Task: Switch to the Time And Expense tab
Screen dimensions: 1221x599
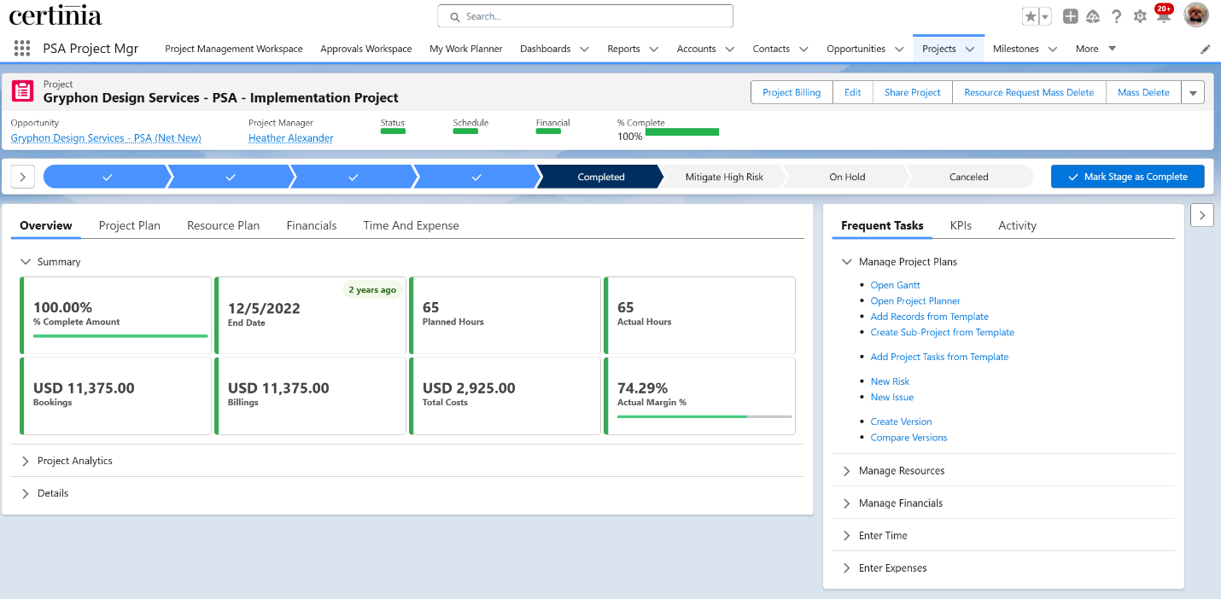Action: (x=412, y=225)
